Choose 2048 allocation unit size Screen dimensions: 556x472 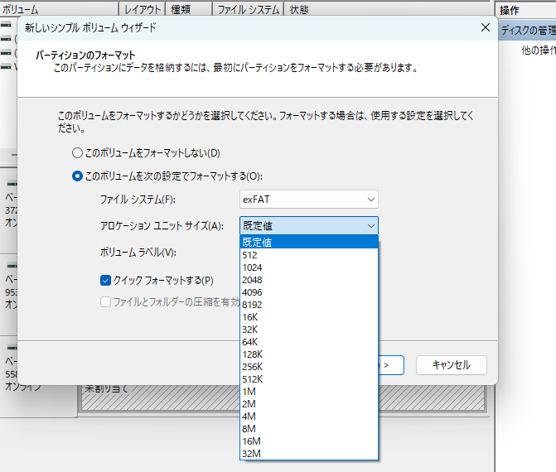pos(309,280)
